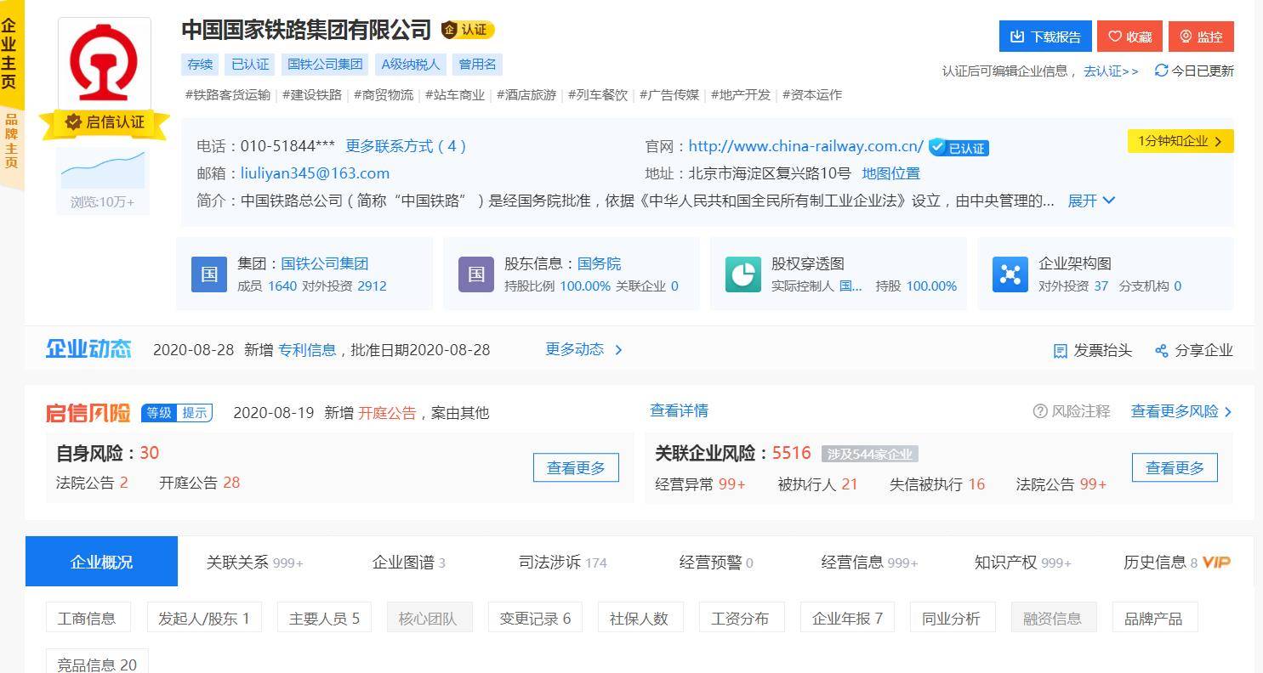Open the browse trend chart thumbnail

103,170
